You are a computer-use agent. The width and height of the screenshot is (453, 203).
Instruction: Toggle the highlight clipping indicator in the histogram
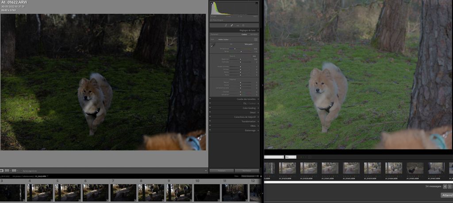[x=257, y=3]
